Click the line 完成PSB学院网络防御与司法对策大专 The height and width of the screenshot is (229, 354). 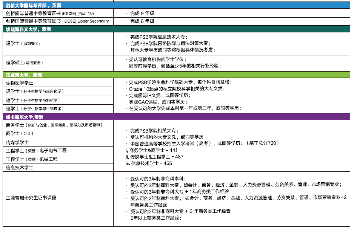click(x=170, y=43)
